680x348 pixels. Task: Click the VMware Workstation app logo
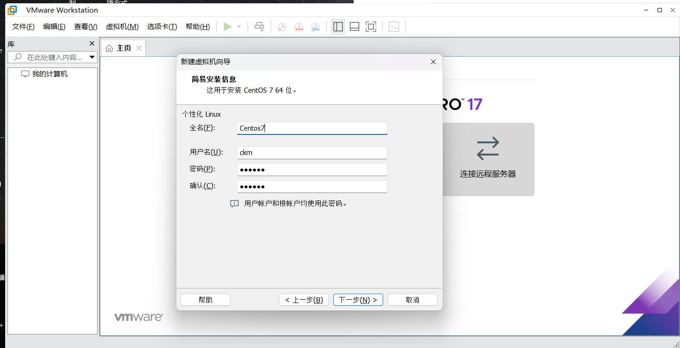coord(12,10)
